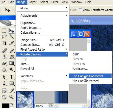This screenshot has height=108, width=113.
Task: Open the Help menu
Action: click(x=88, y=2)
